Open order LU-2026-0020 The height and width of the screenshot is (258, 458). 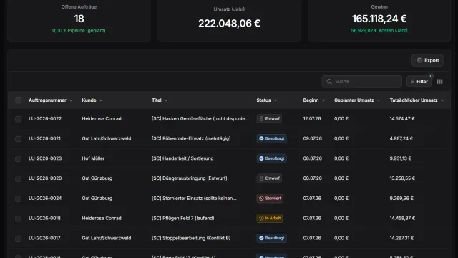(x=45, y=178)
